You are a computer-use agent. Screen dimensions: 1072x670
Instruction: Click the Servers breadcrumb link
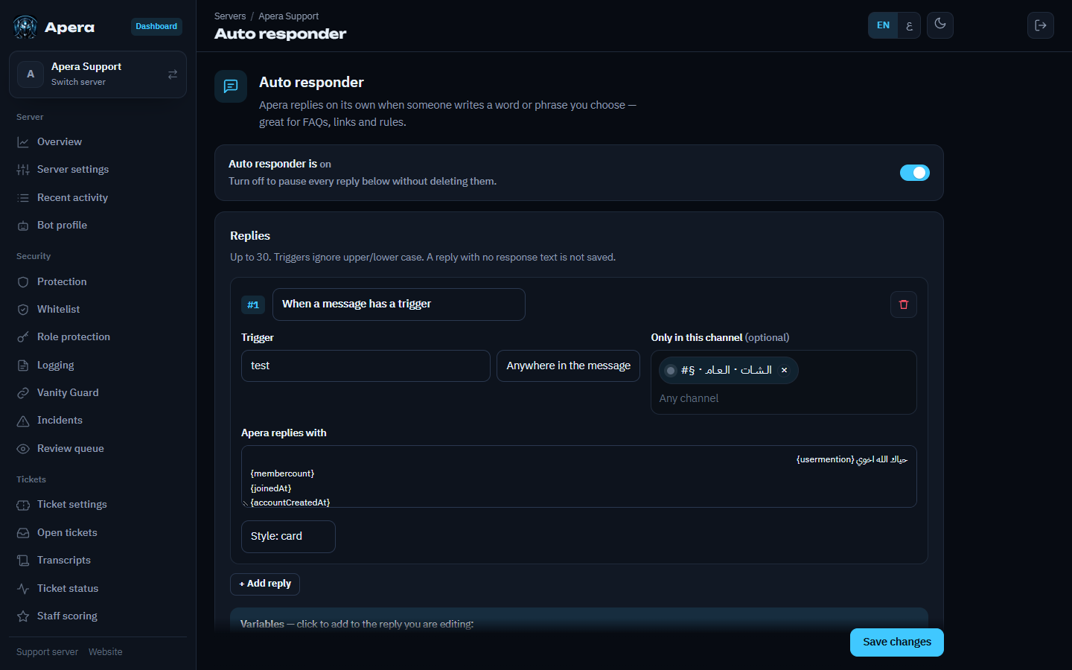pyautogui.click(x=230, y=16)
